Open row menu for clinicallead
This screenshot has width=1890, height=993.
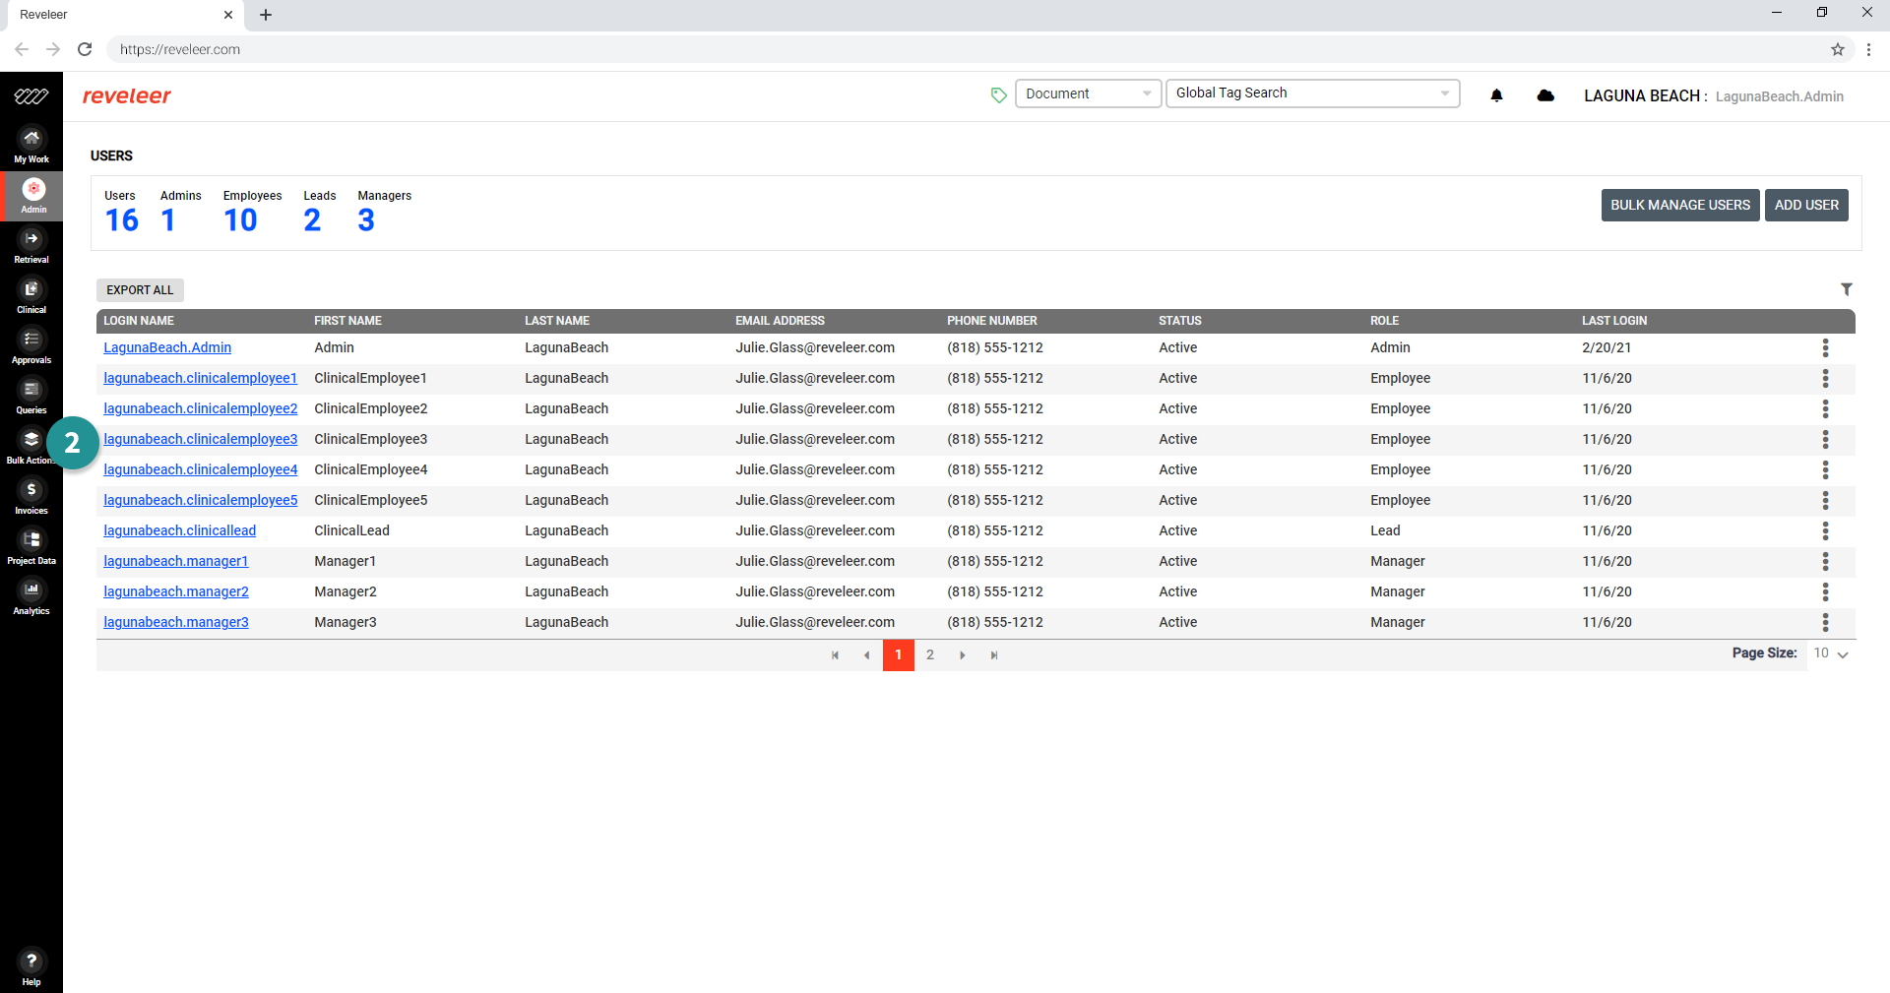(x=1825, y=530)
